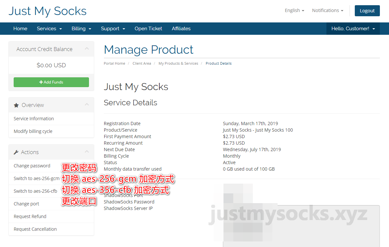Select the Recurring Amount $2.73 USD value
389x247 pixels.
[234, 143]
